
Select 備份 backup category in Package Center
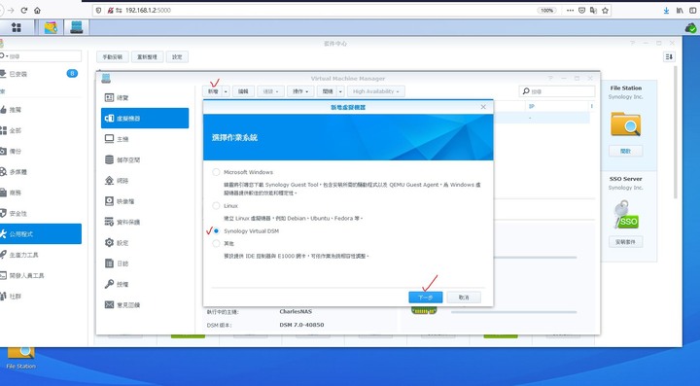41,152
